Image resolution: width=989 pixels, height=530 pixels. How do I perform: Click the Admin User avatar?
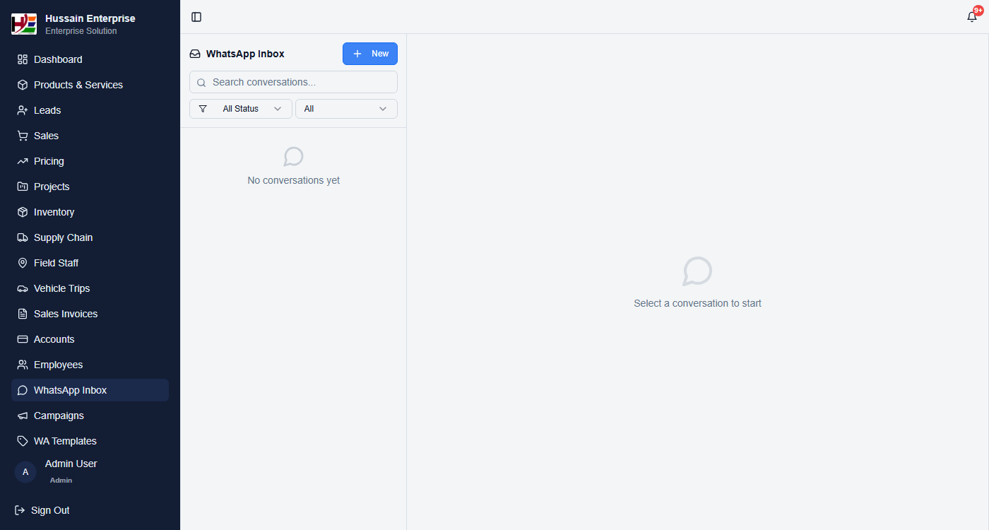pos(25,471)
